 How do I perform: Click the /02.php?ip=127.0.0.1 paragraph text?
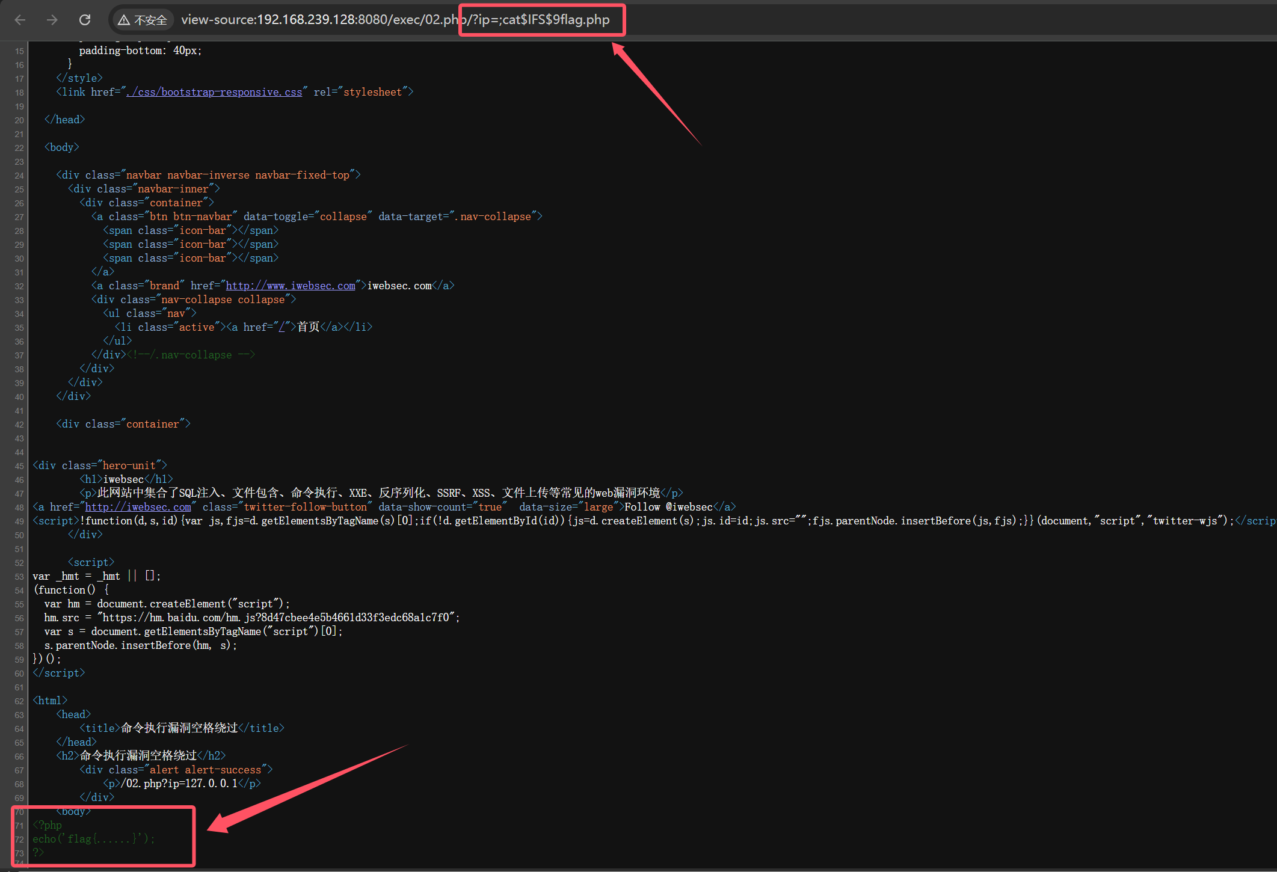click(x=179, y=784)
